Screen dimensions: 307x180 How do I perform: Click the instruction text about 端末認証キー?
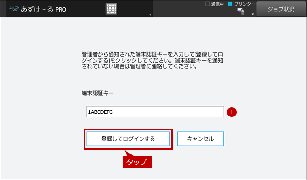click(152, 61)
